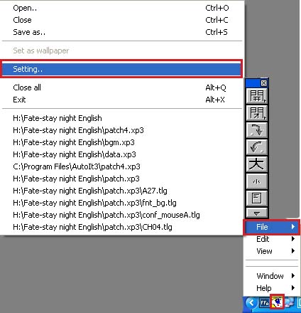
Task: Click the forward curved arrow toolbar button
Action: pos(257,129)
